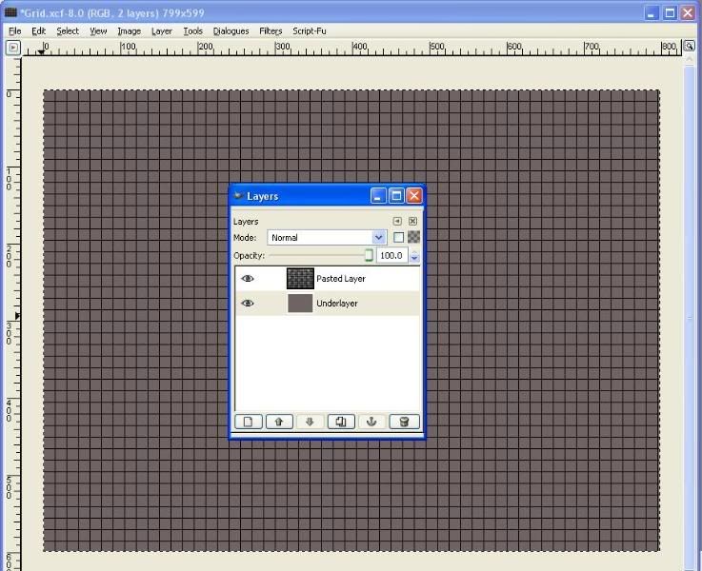Open the Filters menu
702x571 pixels.
(x=271, y=30)
